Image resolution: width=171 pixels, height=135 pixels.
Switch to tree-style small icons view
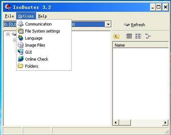[148, 36]
